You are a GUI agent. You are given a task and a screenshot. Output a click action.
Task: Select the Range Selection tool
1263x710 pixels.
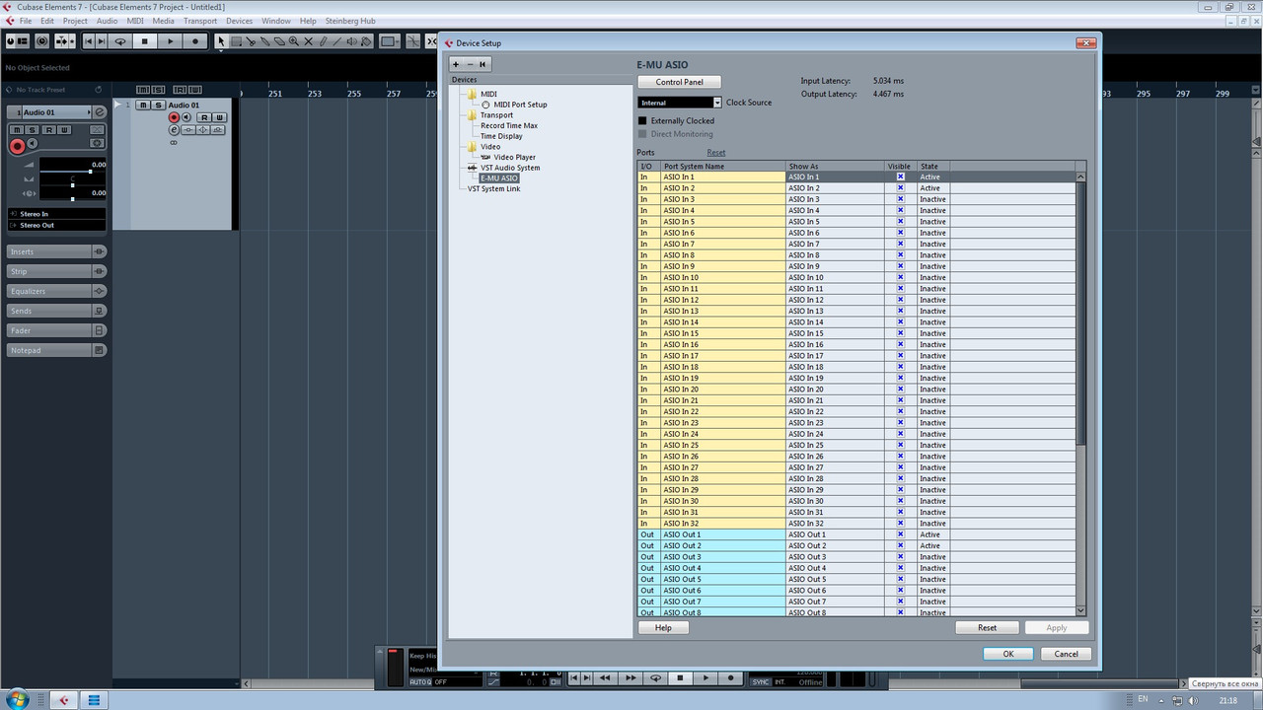pos(237,41)
